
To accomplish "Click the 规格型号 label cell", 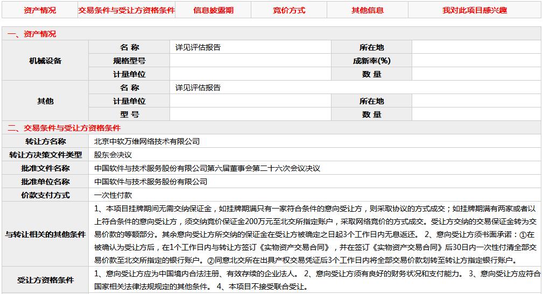I will pos(129,61).
